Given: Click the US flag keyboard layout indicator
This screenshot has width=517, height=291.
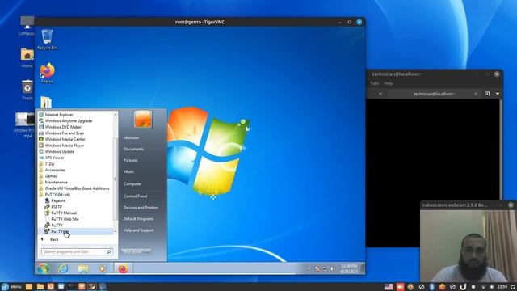Looking at the screenshot, I should click(389, 287).
